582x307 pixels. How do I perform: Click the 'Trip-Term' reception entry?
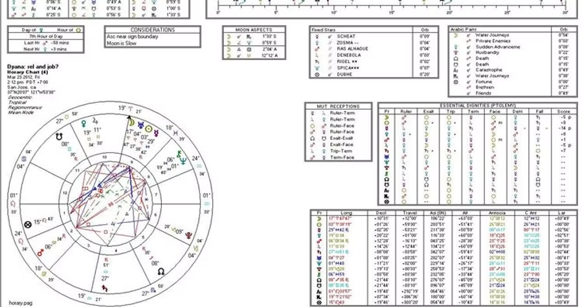(340, 151)
